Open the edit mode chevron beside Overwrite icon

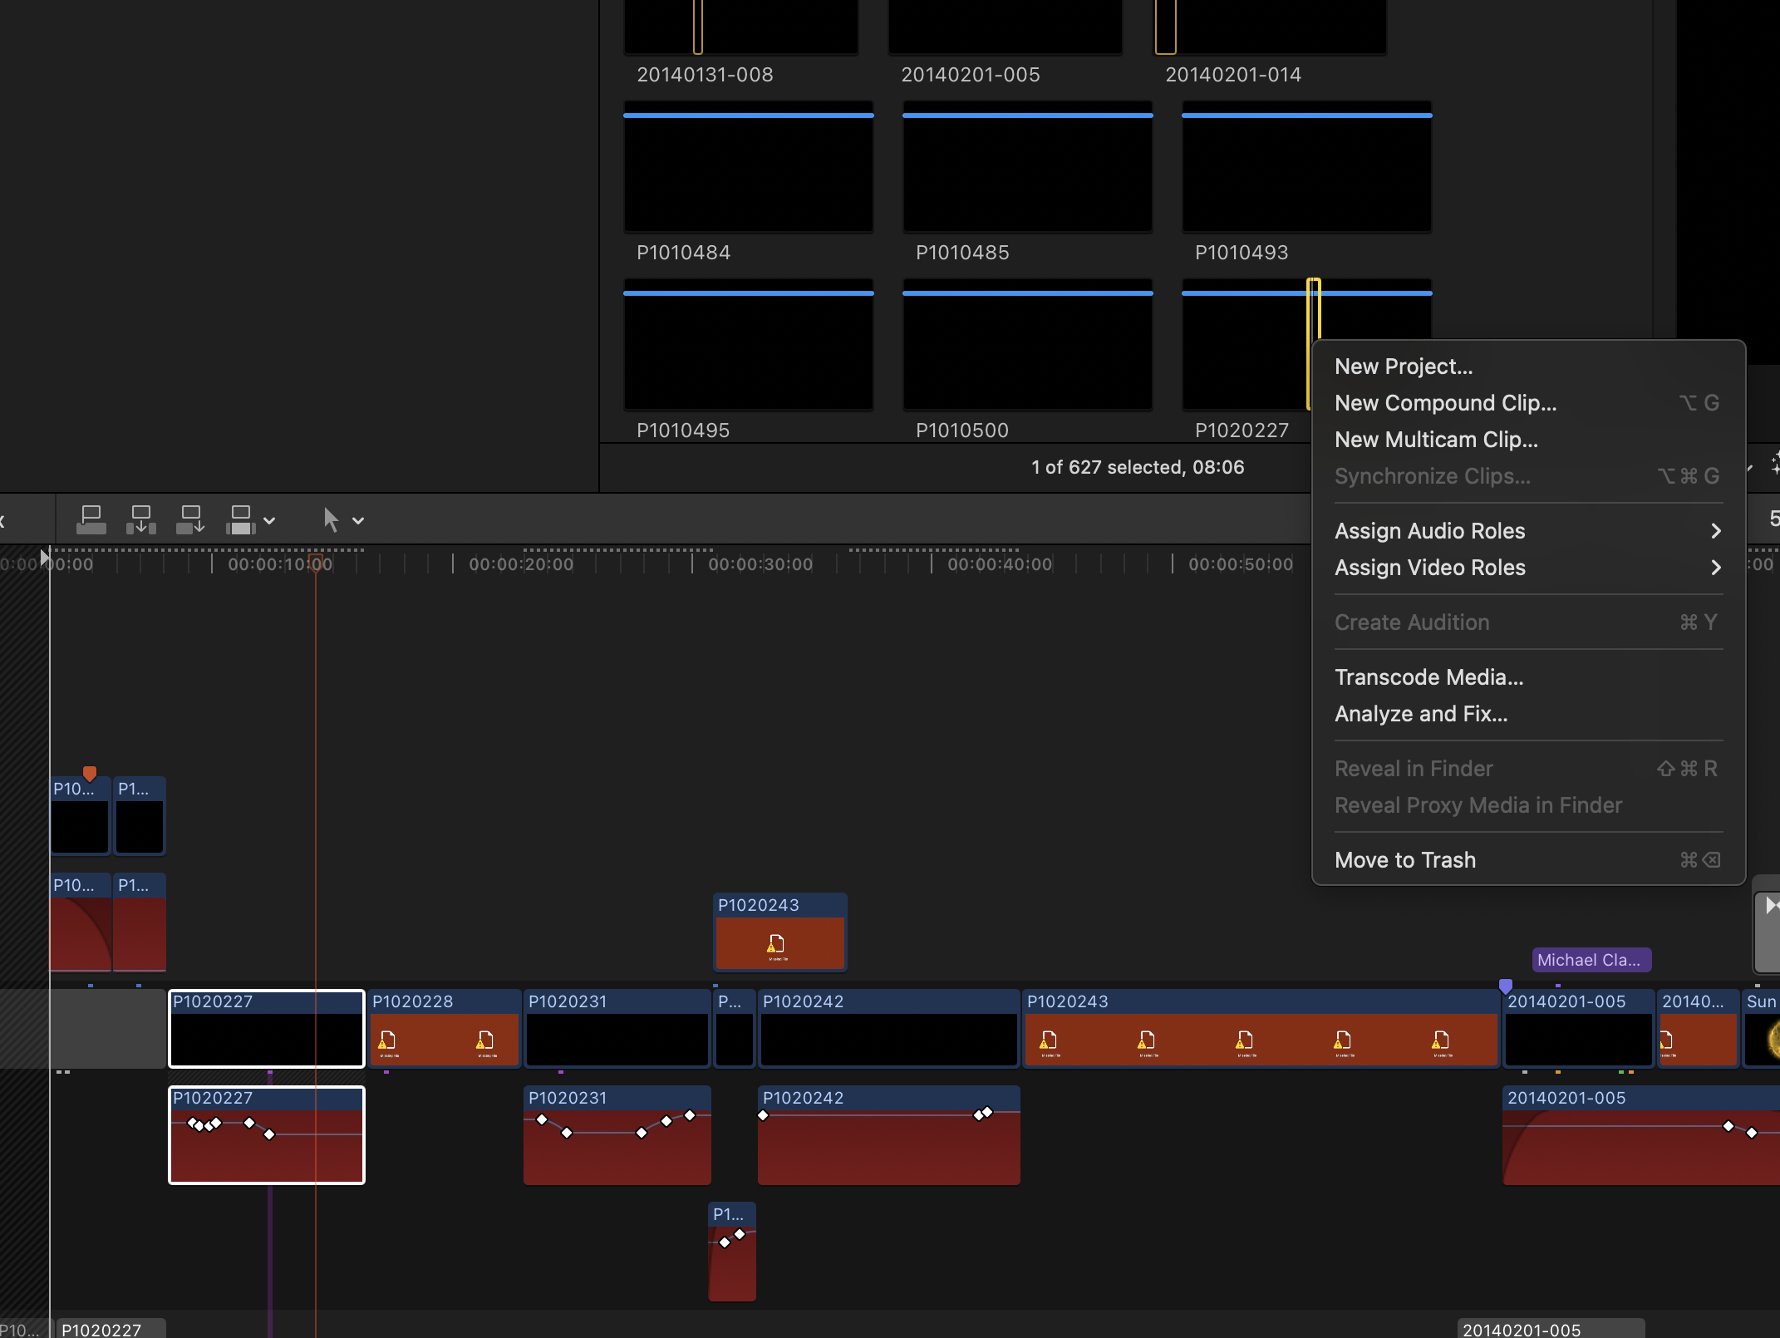click(x=269, y=521)
